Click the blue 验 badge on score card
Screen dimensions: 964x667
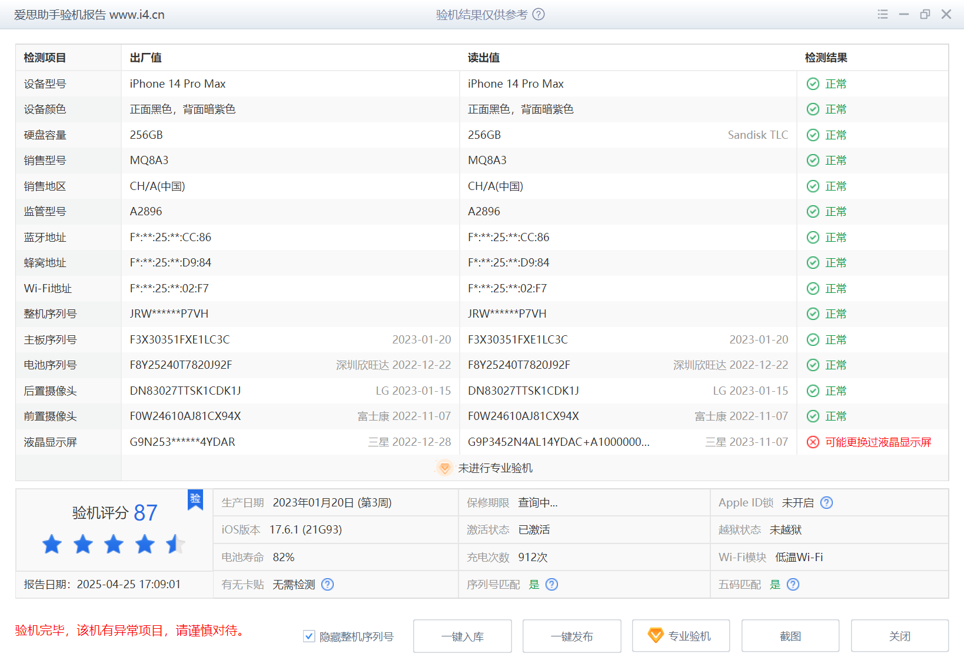pos(195,499)
